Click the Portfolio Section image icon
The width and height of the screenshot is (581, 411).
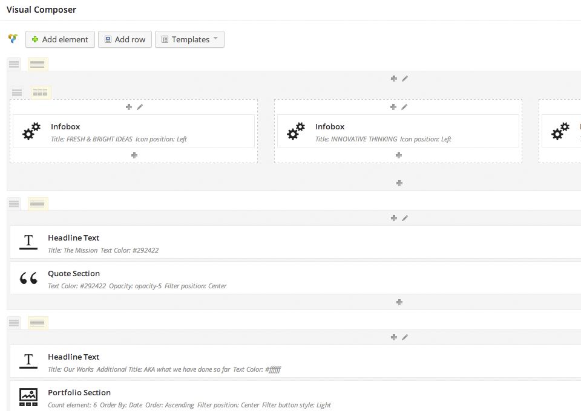(28, 397)
